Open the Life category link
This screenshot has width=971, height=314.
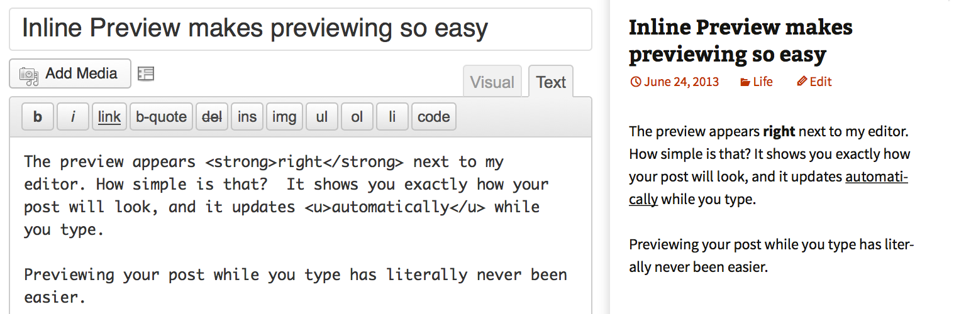tap(763, 82)
